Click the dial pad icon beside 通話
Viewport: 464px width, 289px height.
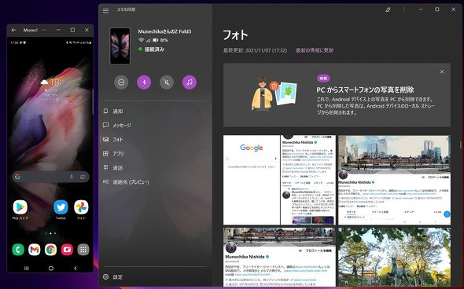click(x=105, y=167)
